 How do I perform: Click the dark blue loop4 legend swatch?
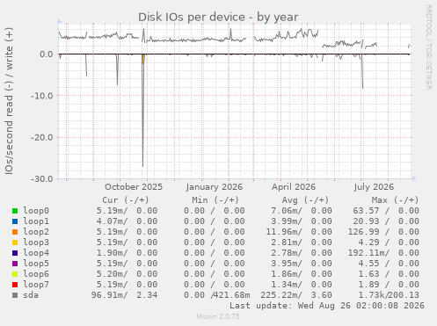(x=15, y=253)
